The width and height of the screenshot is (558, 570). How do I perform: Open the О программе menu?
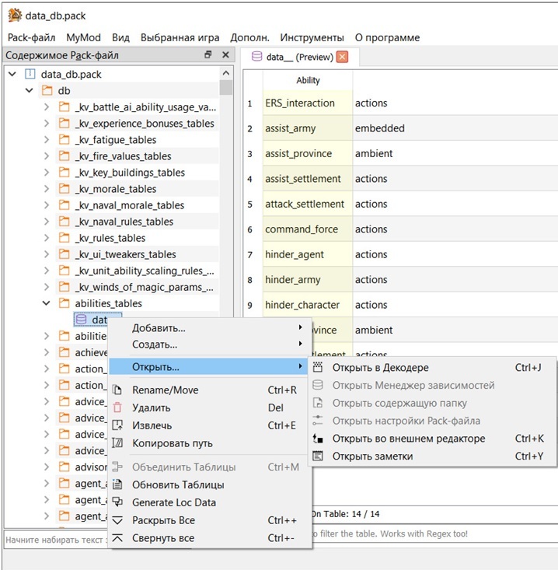pos(387,37)
